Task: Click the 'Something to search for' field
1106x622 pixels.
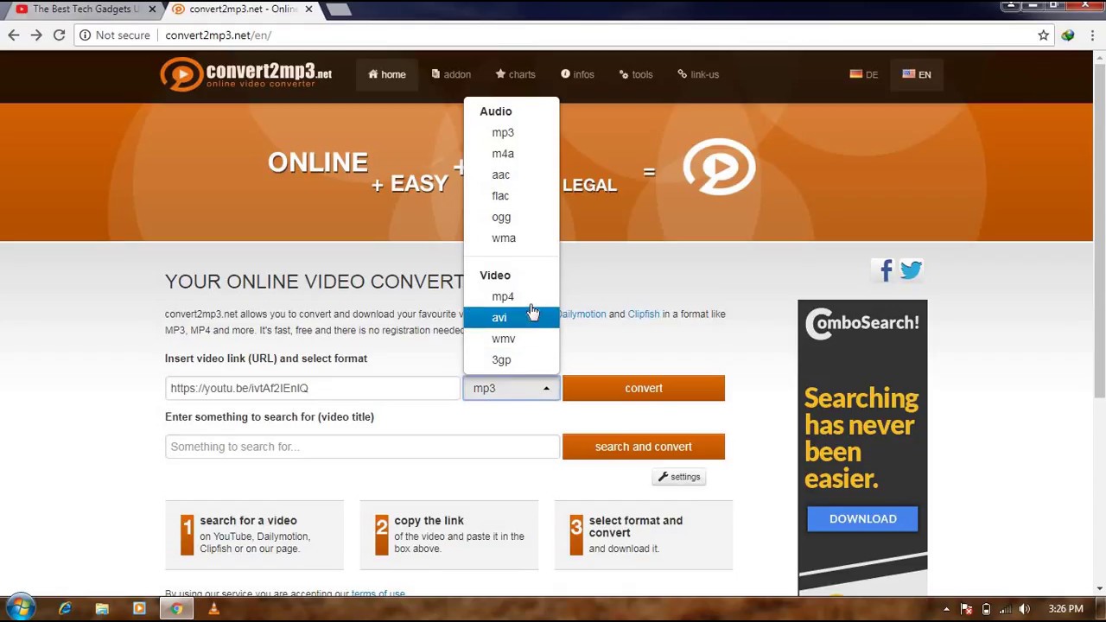Action: point(362,447)
